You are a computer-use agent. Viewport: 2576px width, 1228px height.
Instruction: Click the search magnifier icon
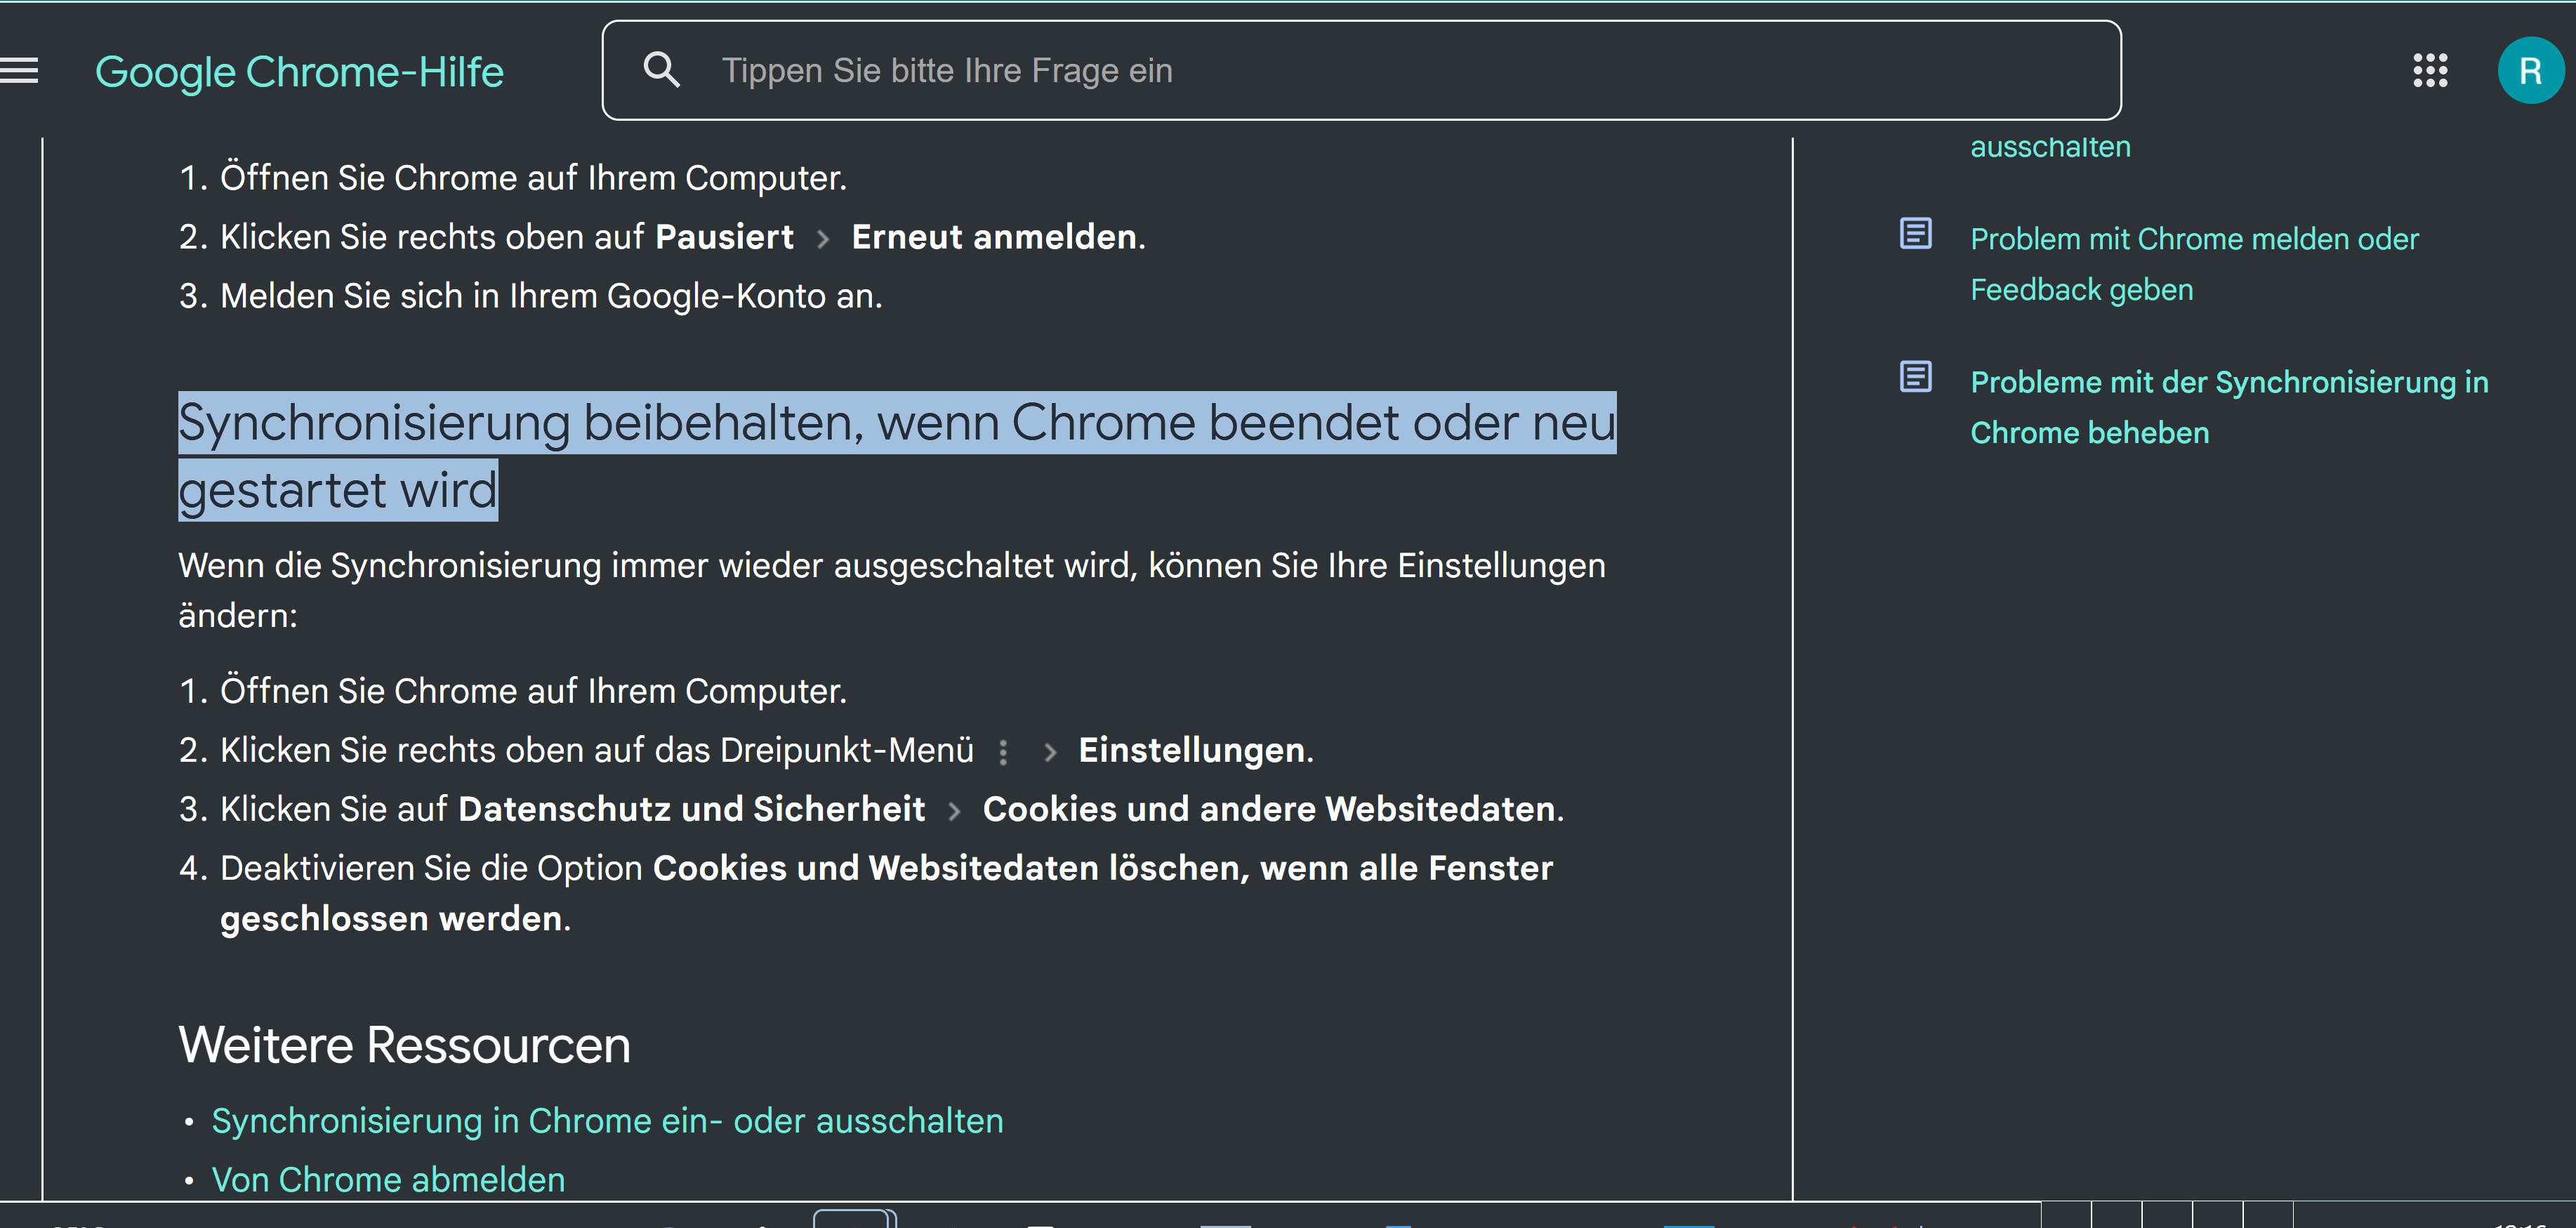pyautogui.click(x=661, y=70)
